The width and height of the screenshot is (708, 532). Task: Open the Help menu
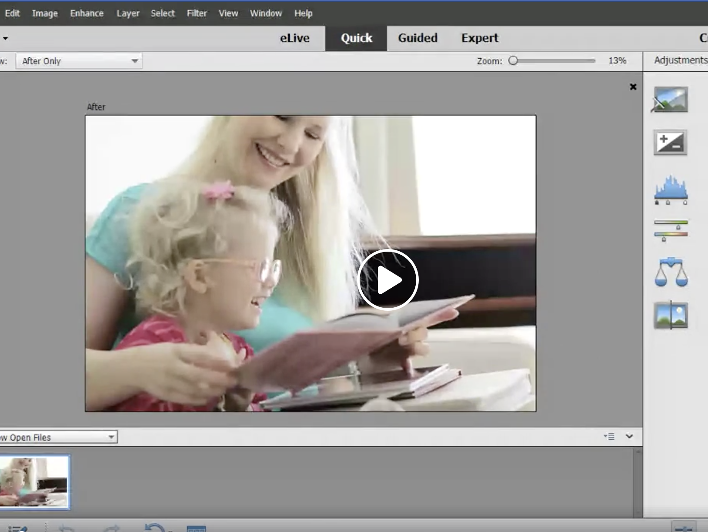point(303,13)
